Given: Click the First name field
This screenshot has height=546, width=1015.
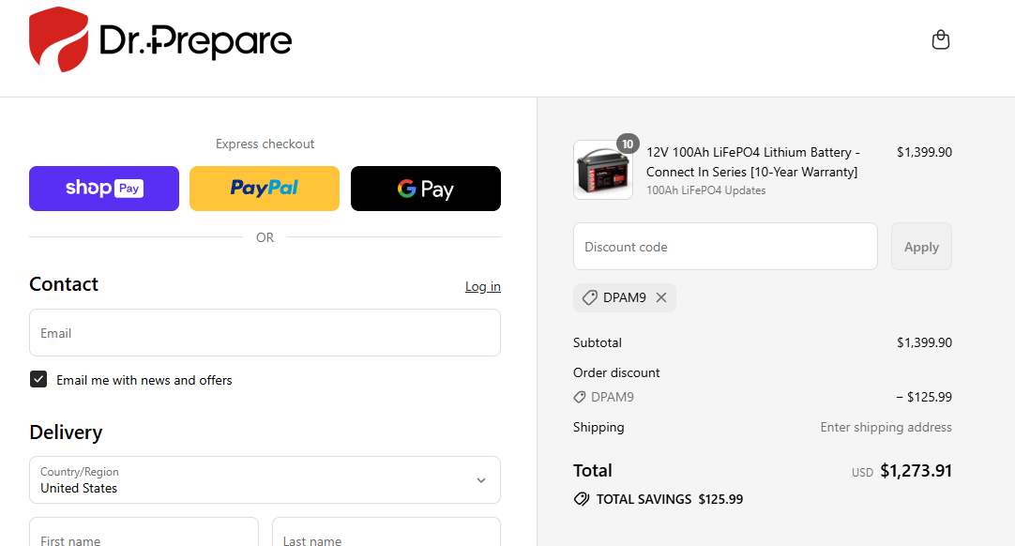Looking at the screenshot, I should tap(144, 532).
